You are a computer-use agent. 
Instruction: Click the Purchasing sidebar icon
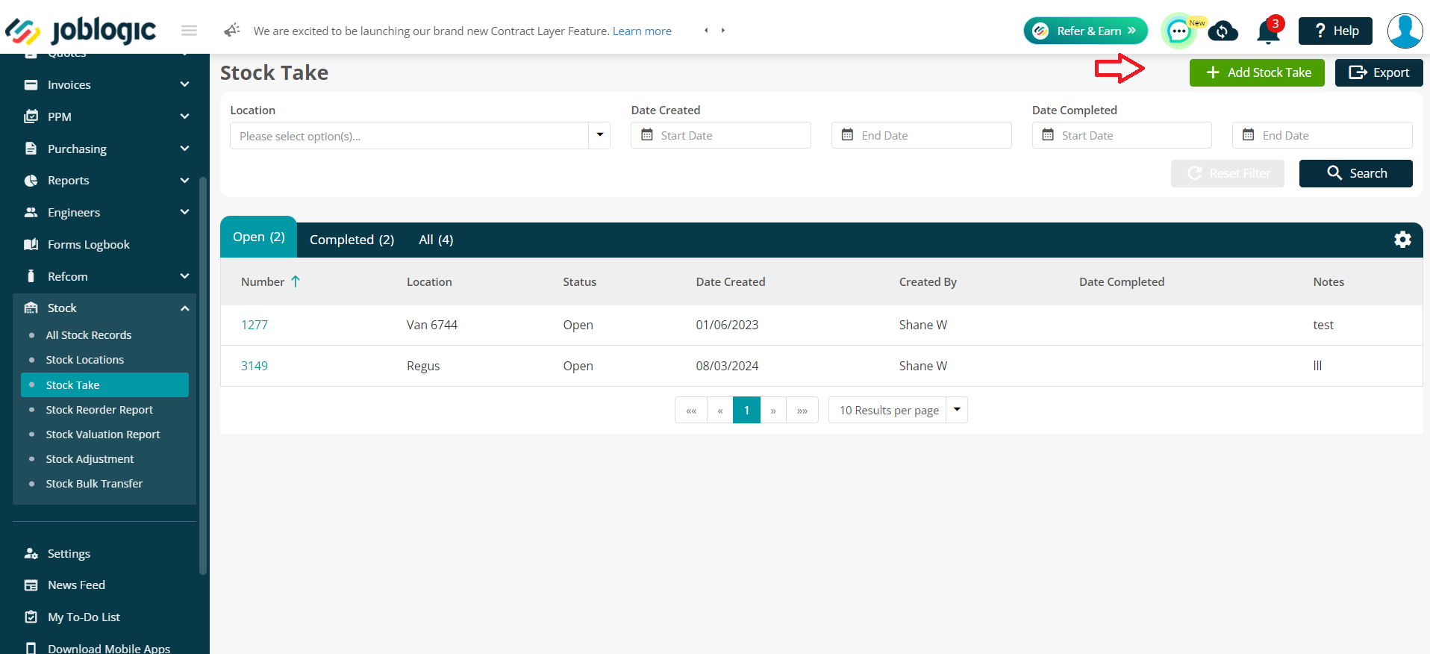(31, 149)
